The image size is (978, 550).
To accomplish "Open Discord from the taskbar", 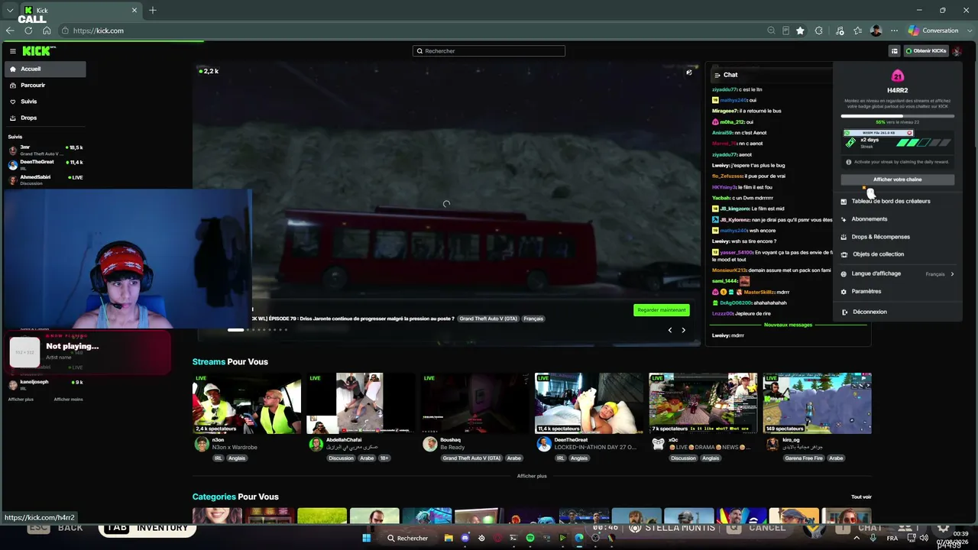I will pyautogui.click(x=465, y=538).
